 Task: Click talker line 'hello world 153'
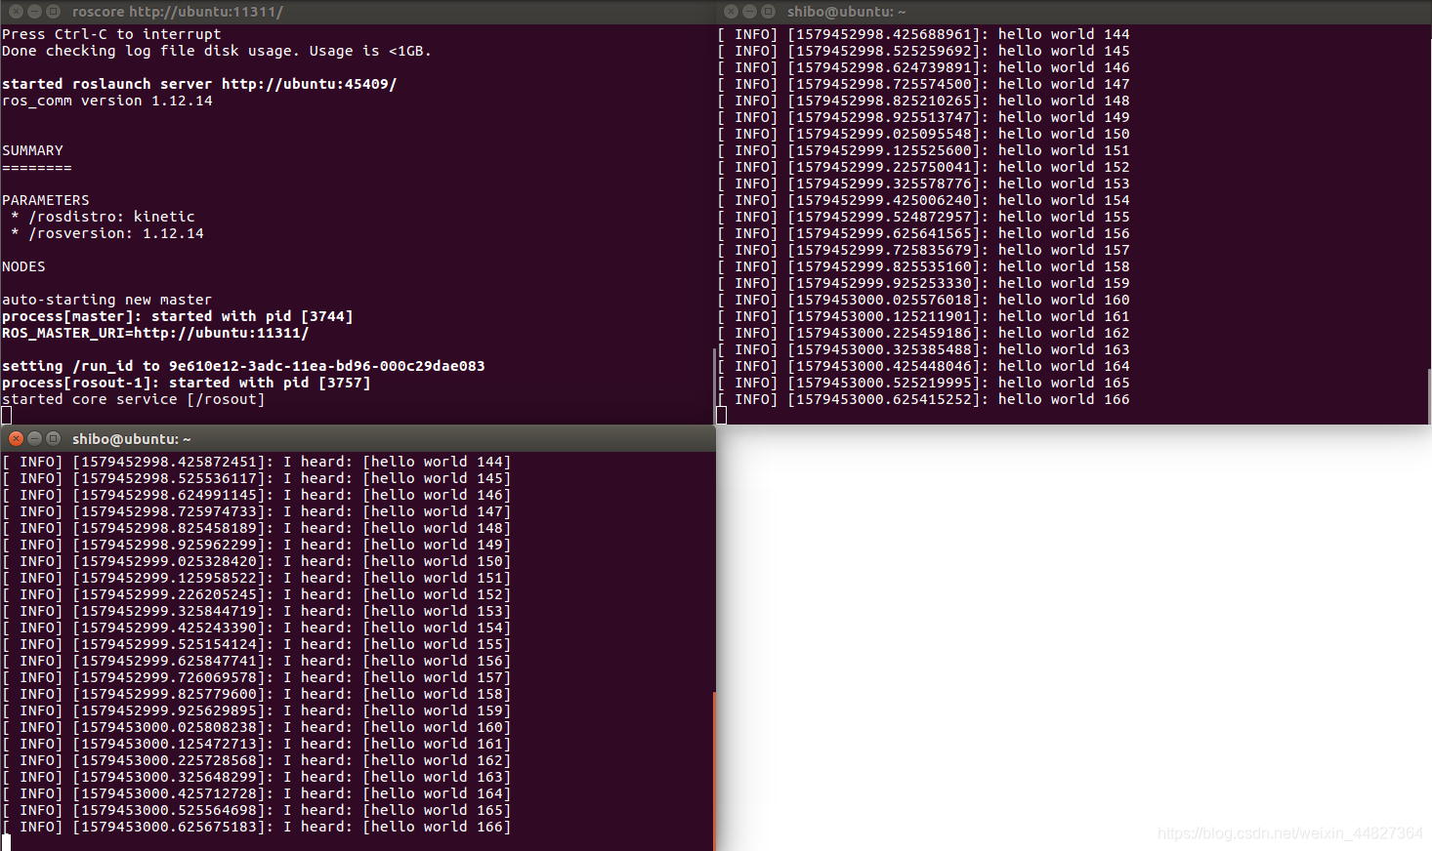[x=923, y=183]
